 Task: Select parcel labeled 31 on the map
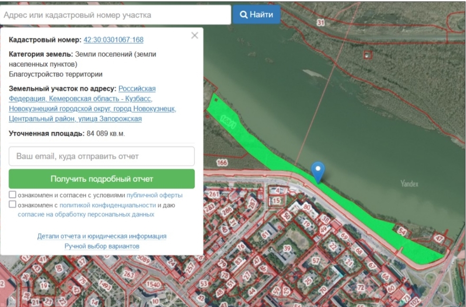click(x=321, y=23)
